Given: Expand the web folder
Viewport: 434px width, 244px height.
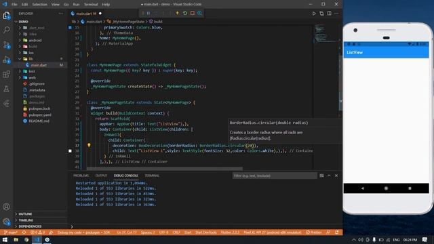Looking at the screenshot, I should click(x=20, y=77).
